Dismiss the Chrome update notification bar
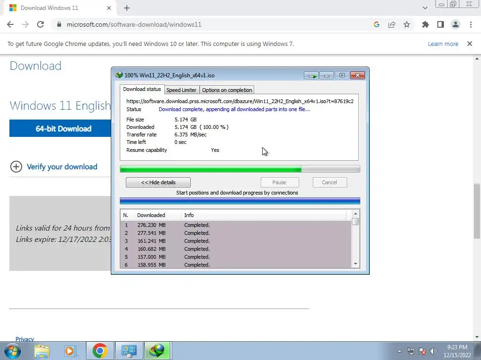This screenshot has height=360, width=481. 470,44
